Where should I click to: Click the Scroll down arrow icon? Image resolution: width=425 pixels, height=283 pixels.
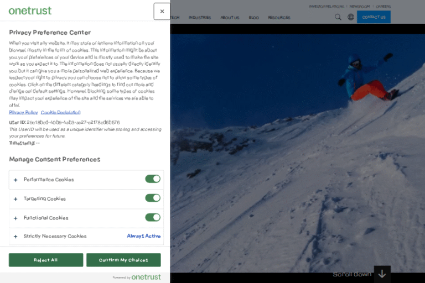pyautogui.click(x=382, y=274)
